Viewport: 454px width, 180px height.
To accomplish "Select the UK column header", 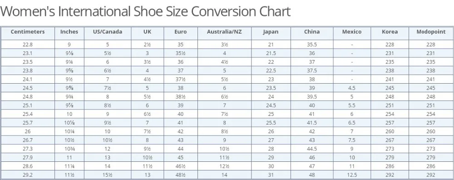I will (x=148, y=32).
